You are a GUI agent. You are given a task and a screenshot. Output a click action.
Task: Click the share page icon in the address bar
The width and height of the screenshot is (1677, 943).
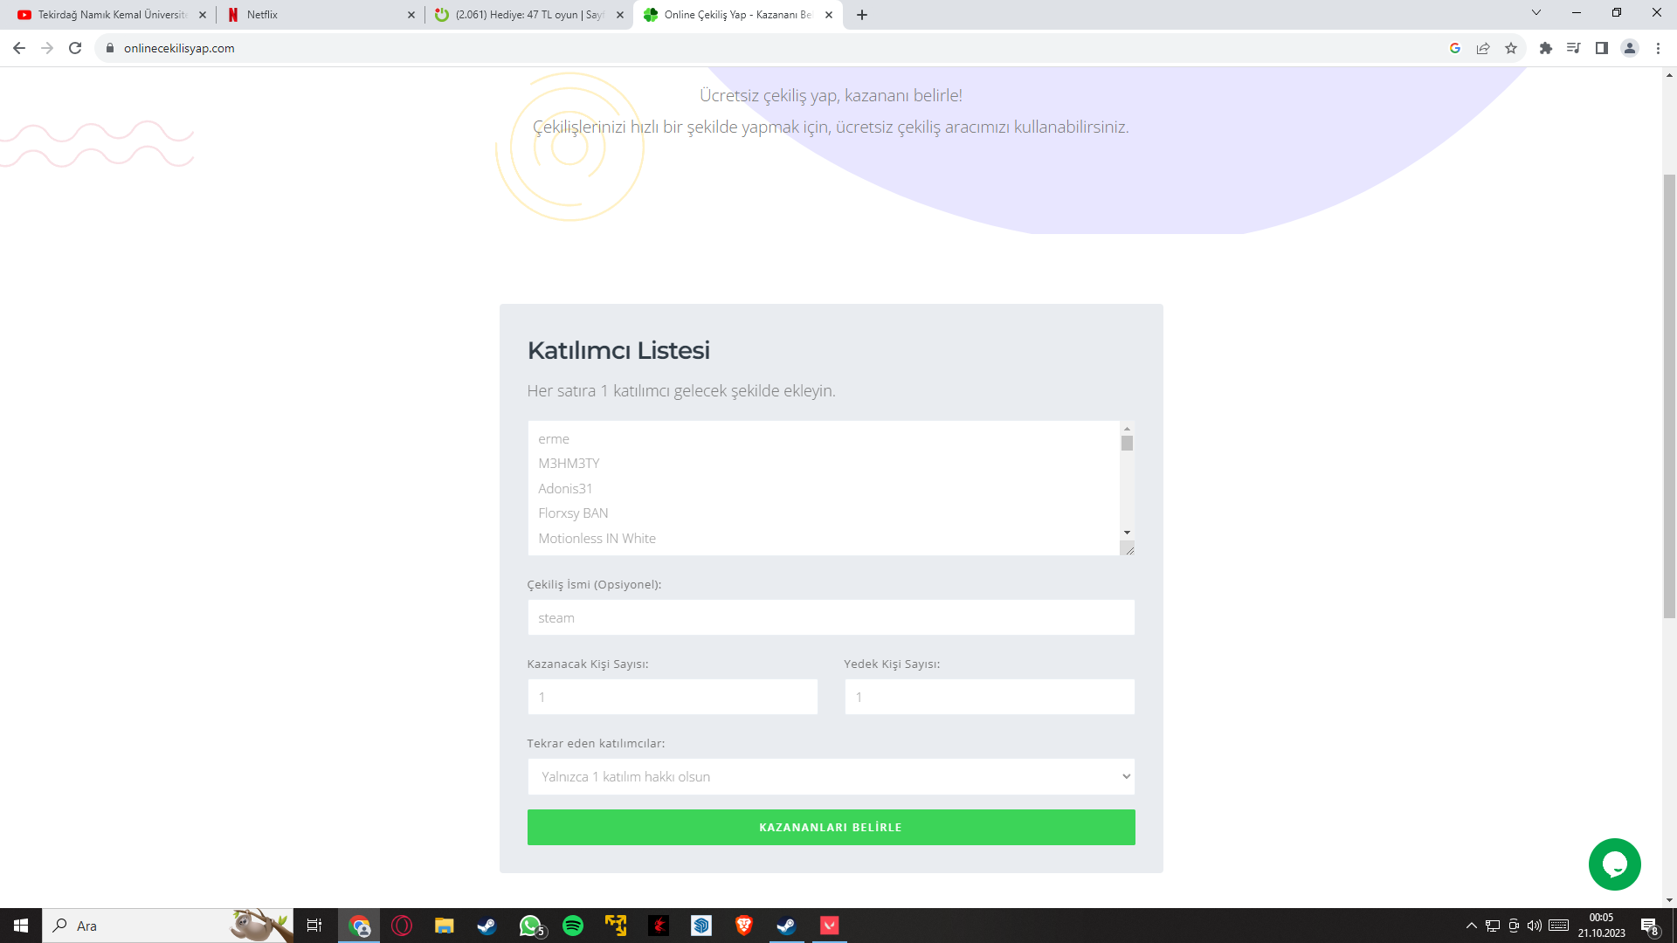click(x=1483, y=48)
